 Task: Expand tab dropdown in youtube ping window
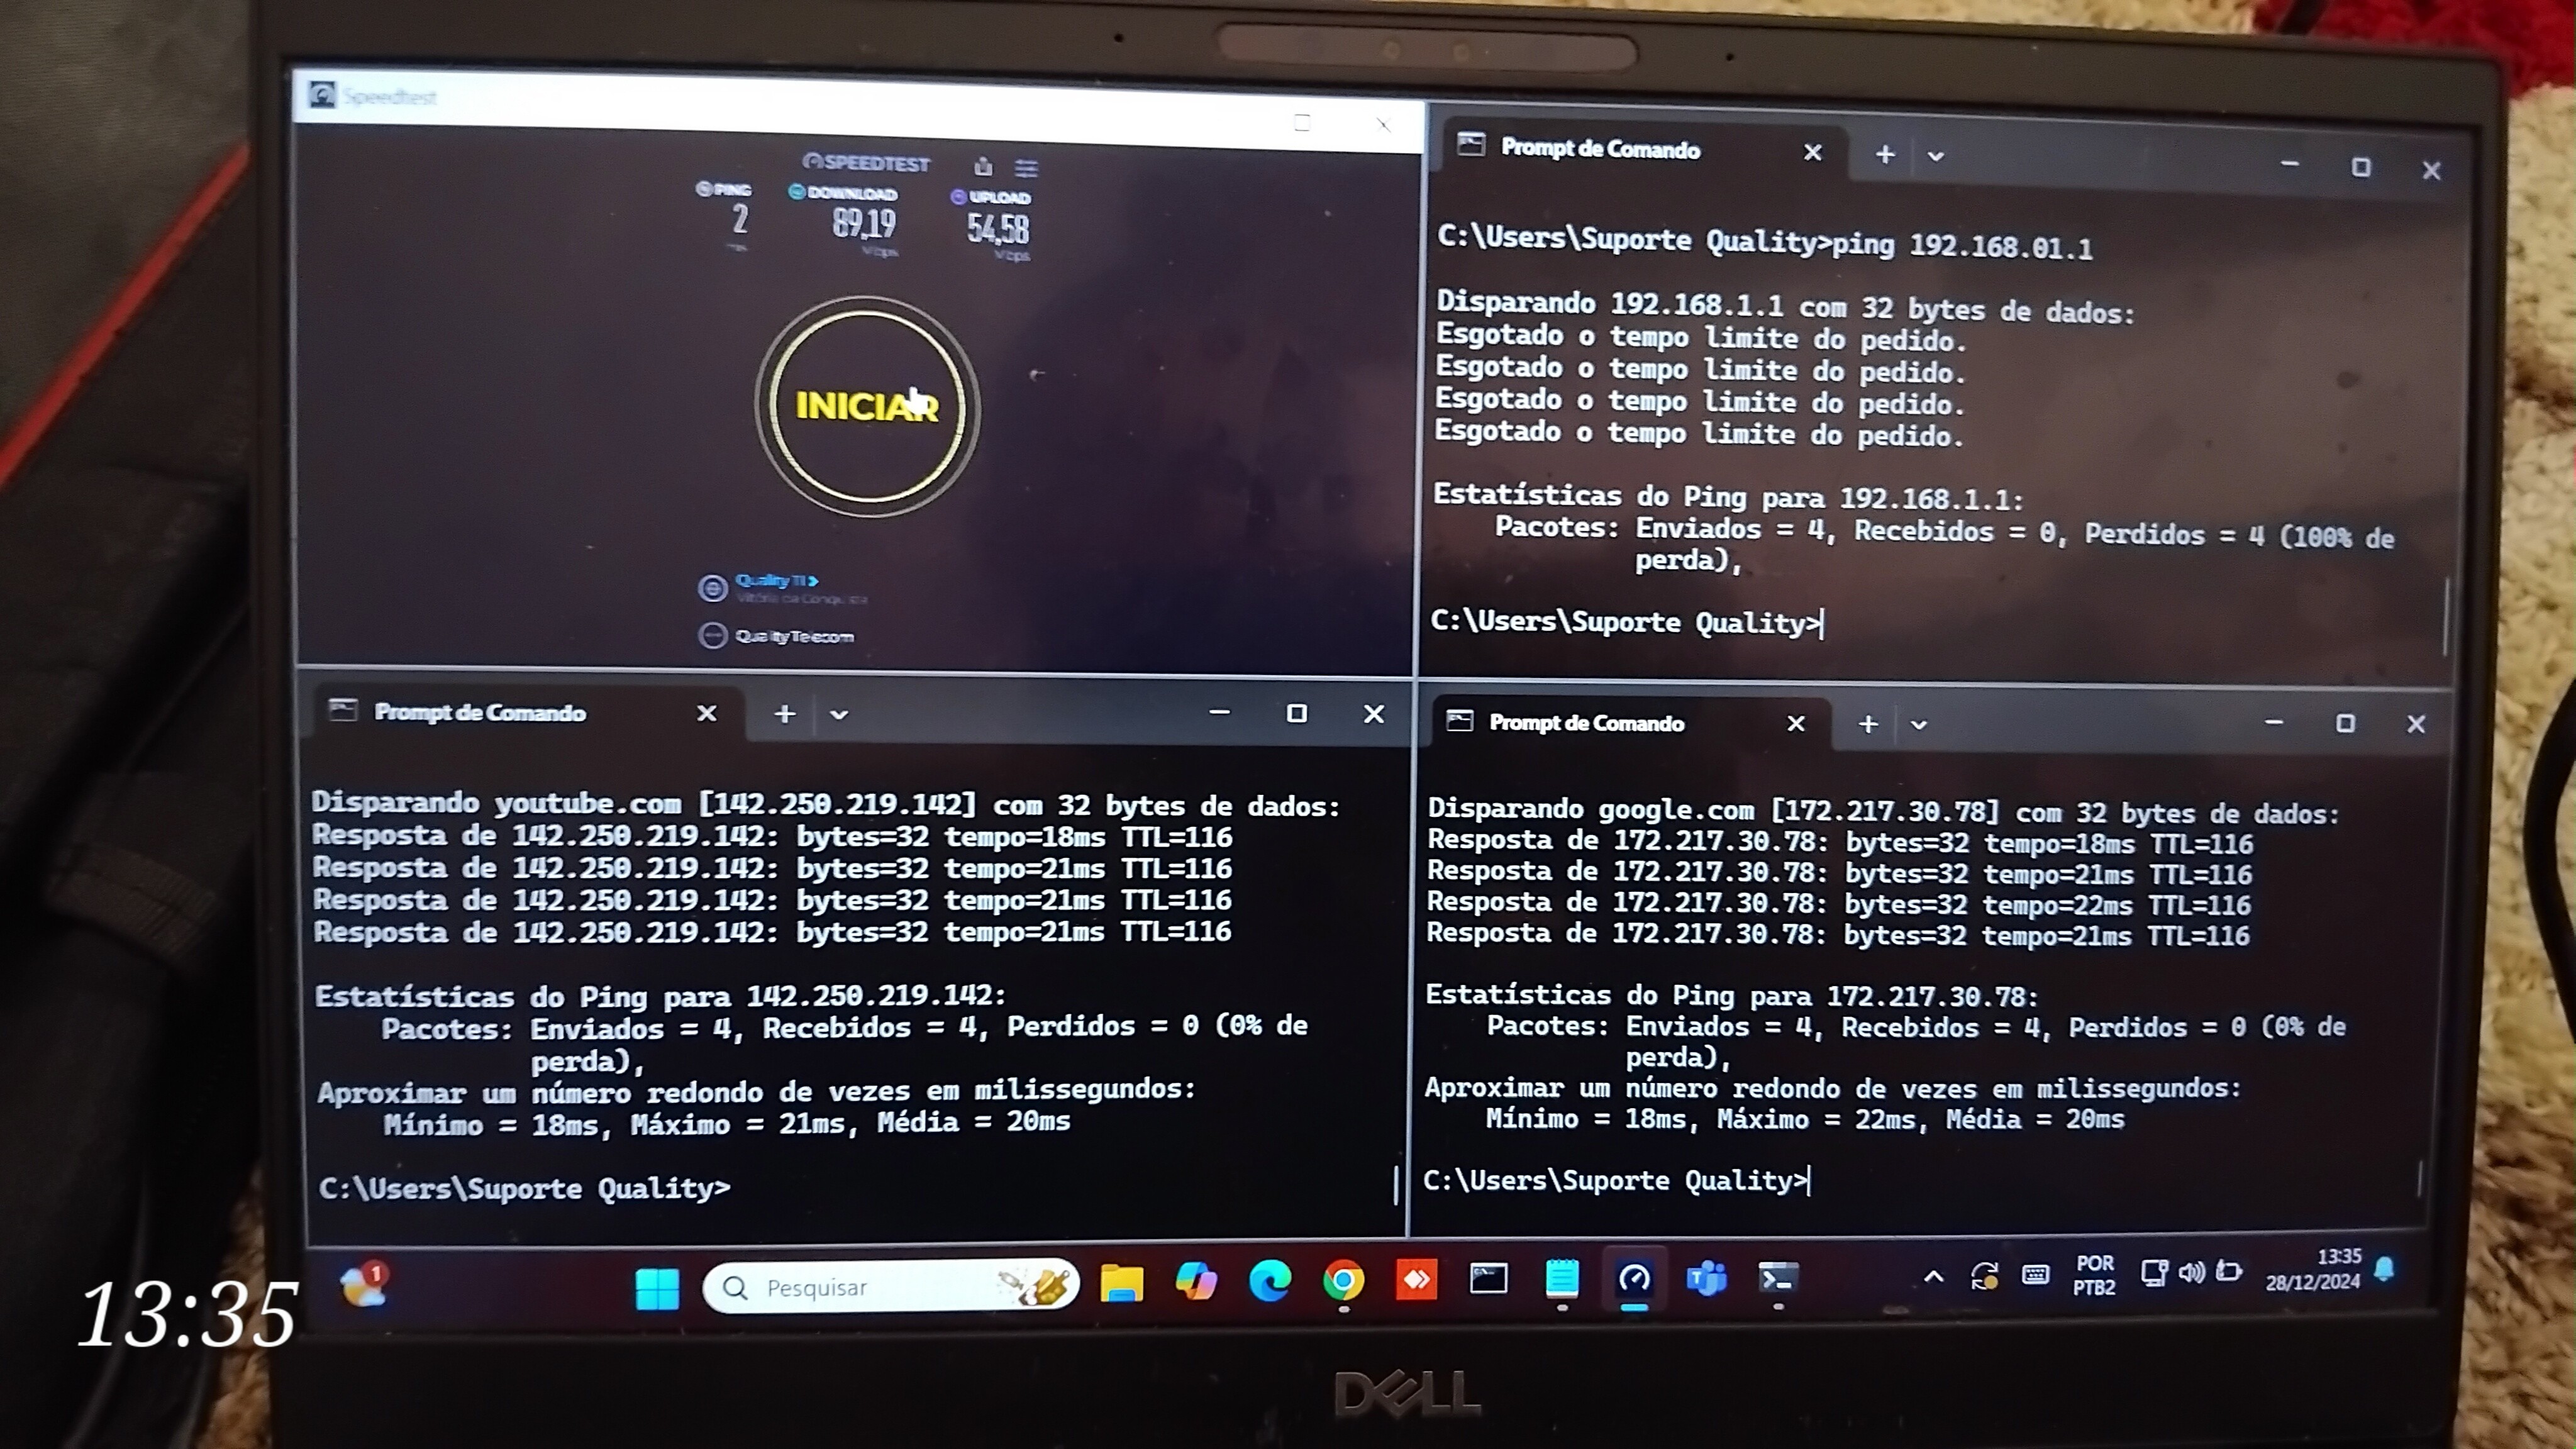coord(839,714)
